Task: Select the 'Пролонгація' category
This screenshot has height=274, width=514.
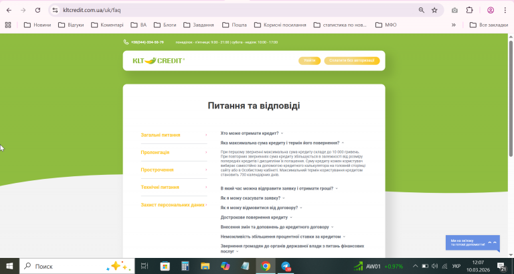Action: 174,152
